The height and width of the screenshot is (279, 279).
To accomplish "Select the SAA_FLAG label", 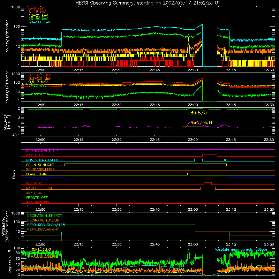I will point(34,183).
